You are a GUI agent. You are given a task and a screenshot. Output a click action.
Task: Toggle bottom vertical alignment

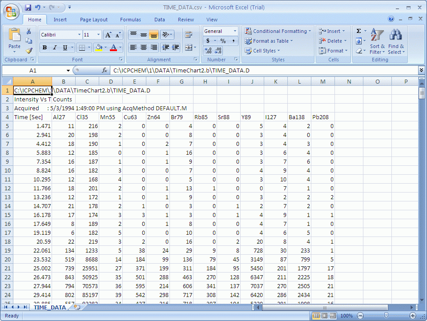[x=154, y=35]
